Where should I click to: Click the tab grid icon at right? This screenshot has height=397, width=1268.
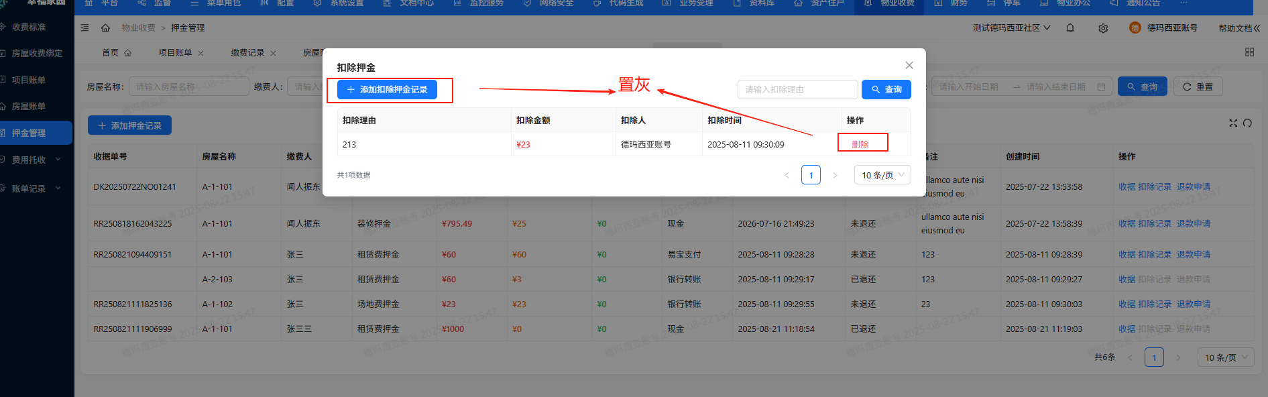coord(1249,52)
